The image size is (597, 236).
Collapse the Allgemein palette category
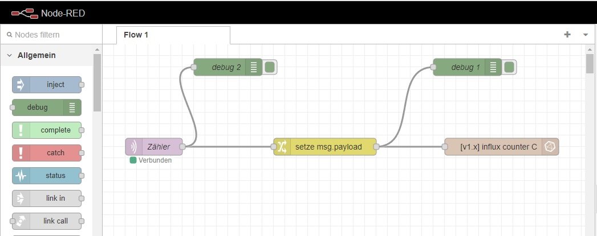coord(10,56)
